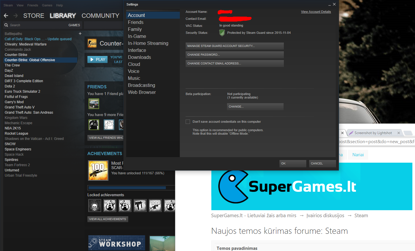This screenshot has width=415, height=251.
Task: Go back with the Steam back arrow
Action: [6, 15]
